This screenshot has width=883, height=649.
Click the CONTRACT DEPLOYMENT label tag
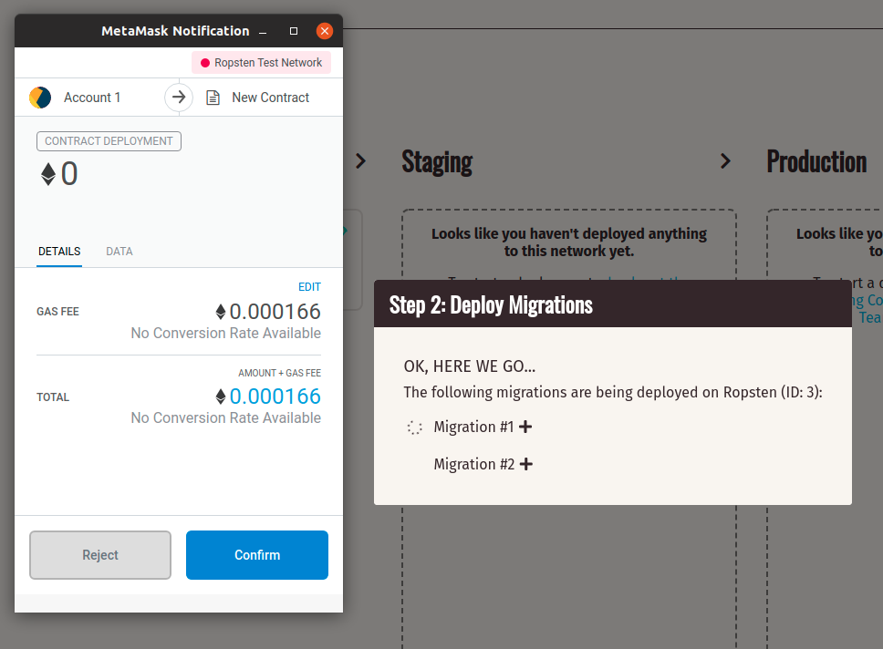pos(109,141)
